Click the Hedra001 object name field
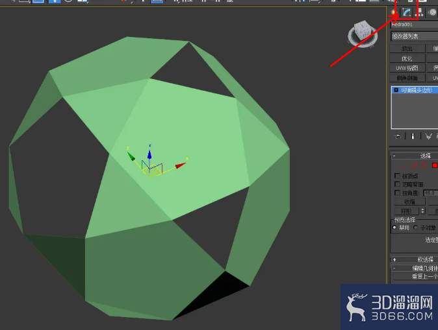The height and width of the screenshot is (330, 438). click(414, 25)
